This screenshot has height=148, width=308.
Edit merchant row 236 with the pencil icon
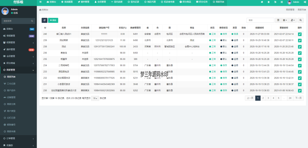pos(300,53)
